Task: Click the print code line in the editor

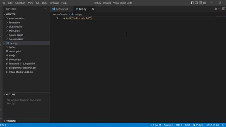Action: tap(77, 18)
